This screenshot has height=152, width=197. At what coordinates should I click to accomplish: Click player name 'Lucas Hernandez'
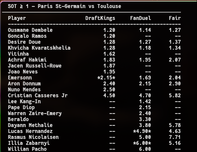pyautogui.click(x=30, y=131)
